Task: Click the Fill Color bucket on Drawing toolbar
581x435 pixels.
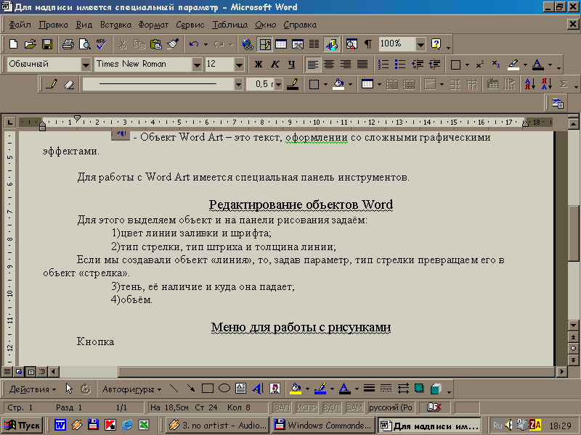Action: tap(296, 389)
